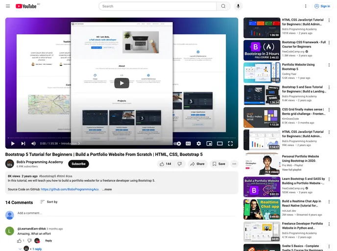Open more actions ellipsis below video

coord(234,164)
